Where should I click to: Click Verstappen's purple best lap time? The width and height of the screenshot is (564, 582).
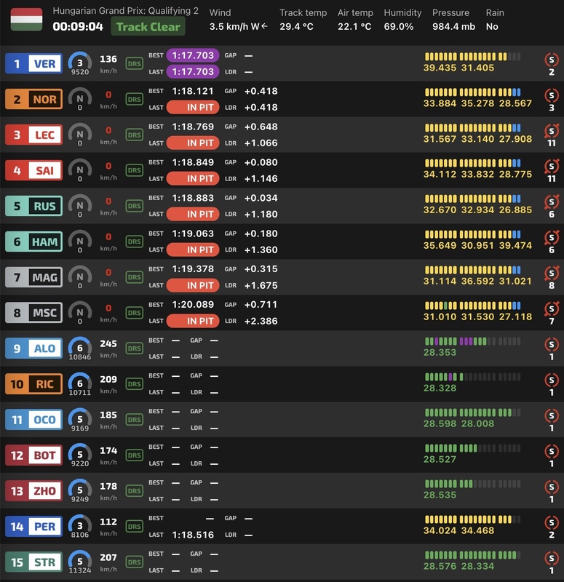(x=193, y=55)
